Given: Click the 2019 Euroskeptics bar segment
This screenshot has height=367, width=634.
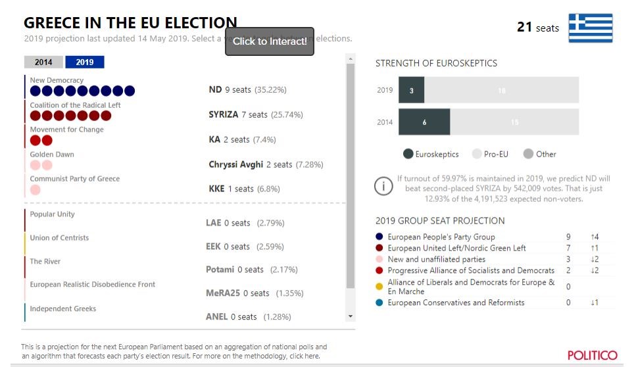Looking at the screenshot, I should (411, 90).
